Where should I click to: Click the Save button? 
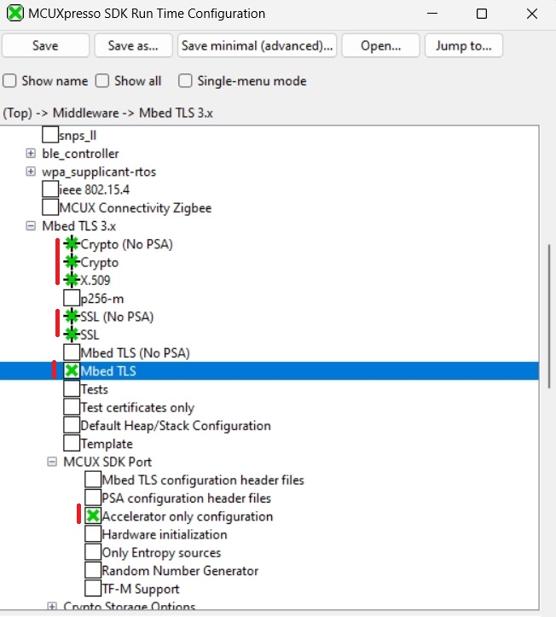[45, 46]
